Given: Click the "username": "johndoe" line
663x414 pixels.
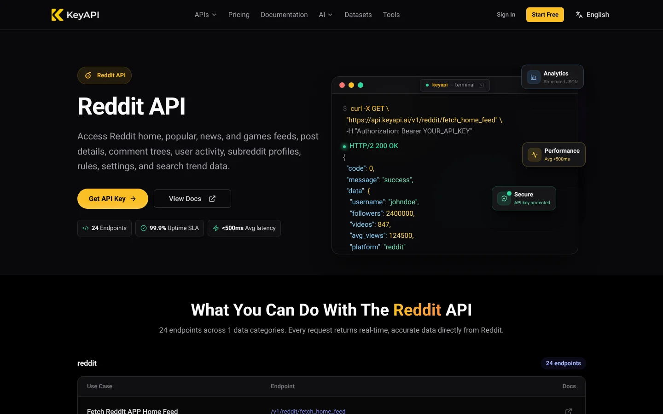Looking at the screenshot, I should pyautogui.click(x=384, y=202).
